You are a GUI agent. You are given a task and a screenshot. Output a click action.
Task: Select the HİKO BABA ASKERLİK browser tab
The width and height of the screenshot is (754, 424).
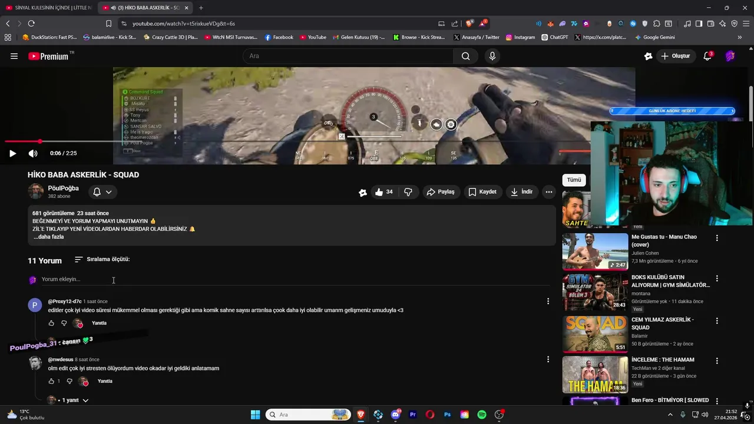pos(144,8)
